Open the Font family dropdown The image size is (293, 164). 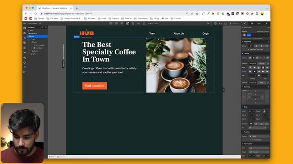pos(259,148)
